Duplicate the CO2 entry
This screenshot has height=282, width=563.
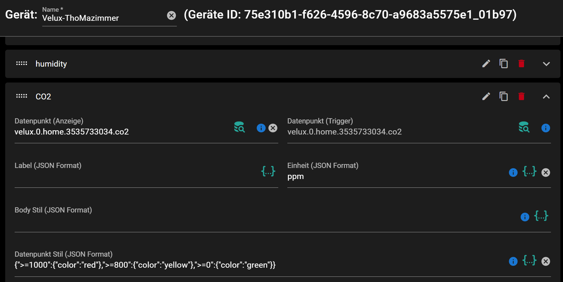point(504,96)
